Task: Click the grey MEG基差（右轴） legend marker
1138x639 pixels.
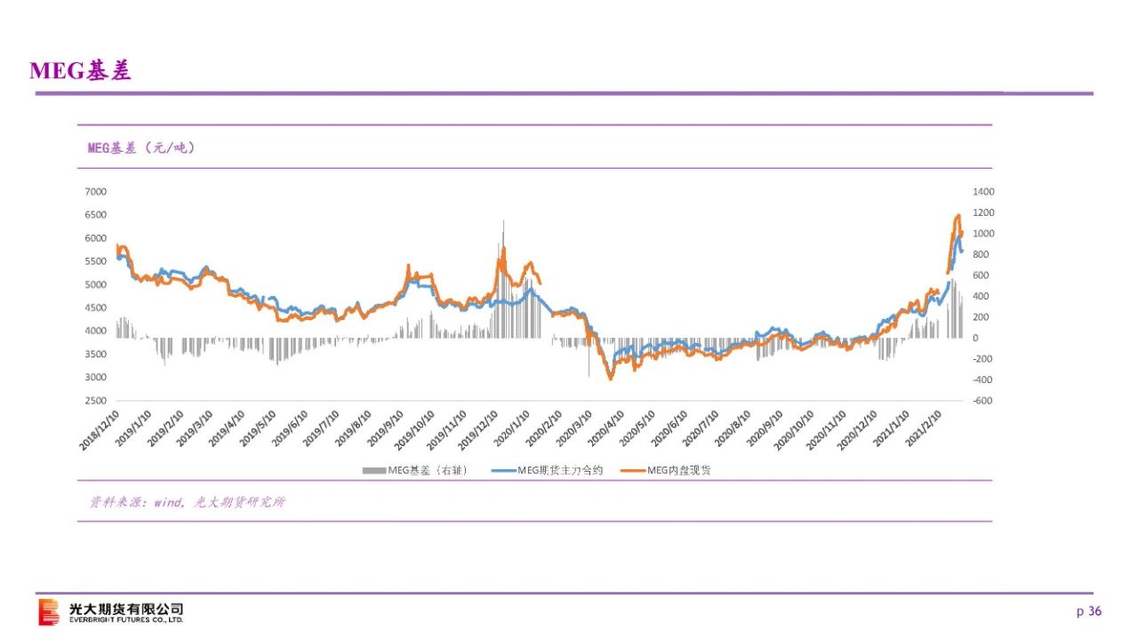Action: 373,470
